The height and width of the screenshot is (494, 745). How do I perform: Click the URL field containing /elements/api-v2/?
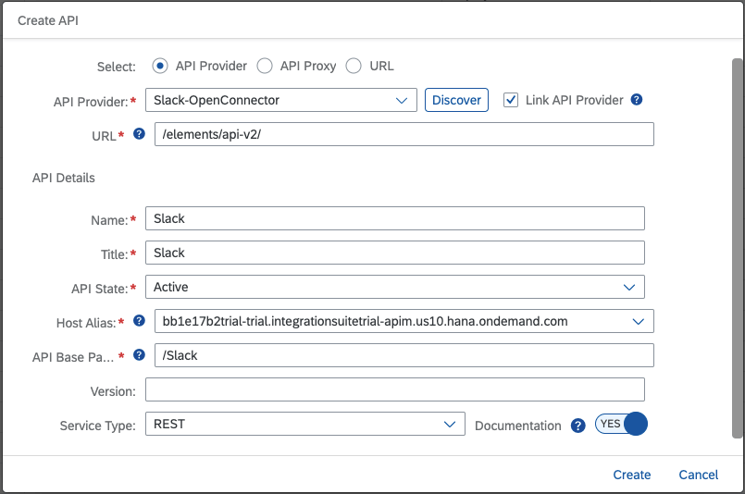pyautogui.click(x=404, y=134)
